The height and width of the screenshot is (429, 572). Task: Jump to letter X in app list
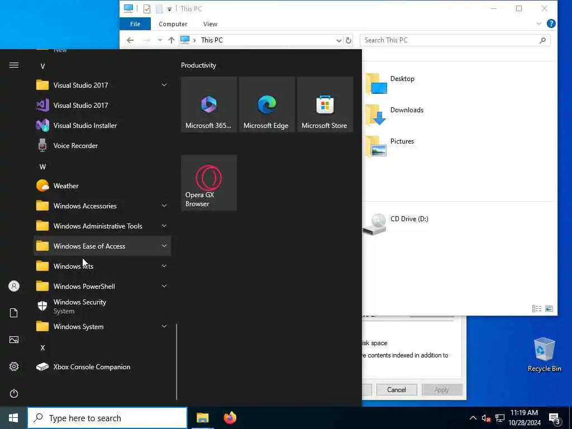click(x=42, y=347)
